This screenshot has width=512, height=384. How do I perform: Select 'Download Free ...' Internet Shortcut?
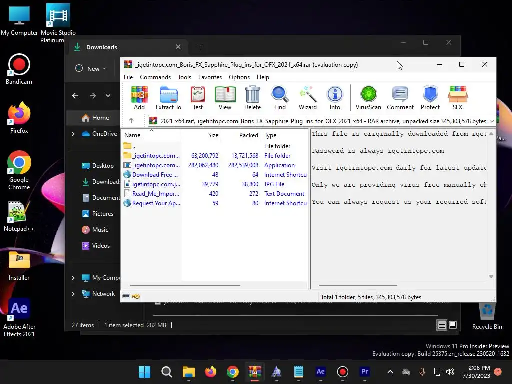[215, 174]
